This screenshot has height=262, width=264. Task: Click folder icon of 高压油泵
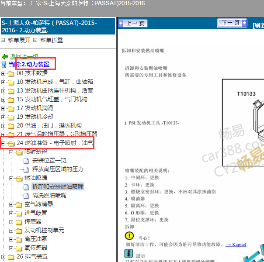pos(19,240)
